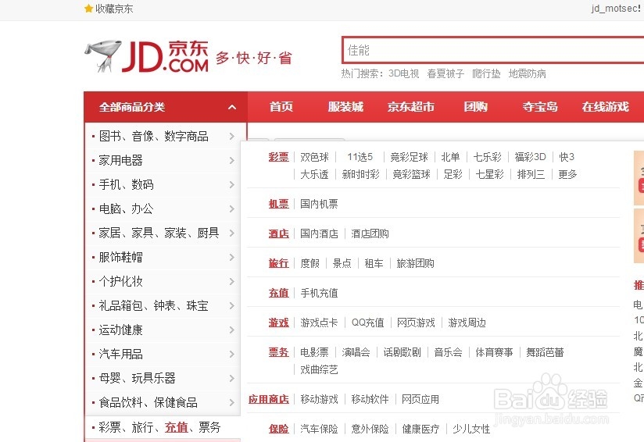This screenshot has width=644, height=442.
Task: Open the 服装城 navigation tab
Action: (x=345, y=107)
